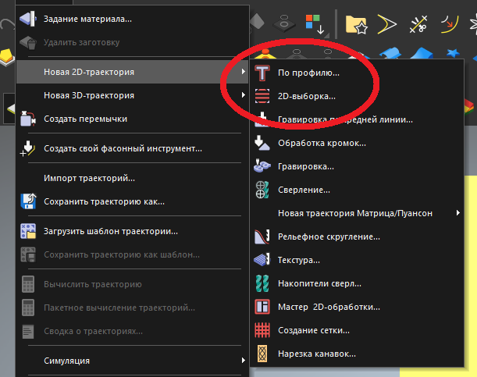Click the Обработка кромок icon
477x377 pixels.
(x=262, y=143)
